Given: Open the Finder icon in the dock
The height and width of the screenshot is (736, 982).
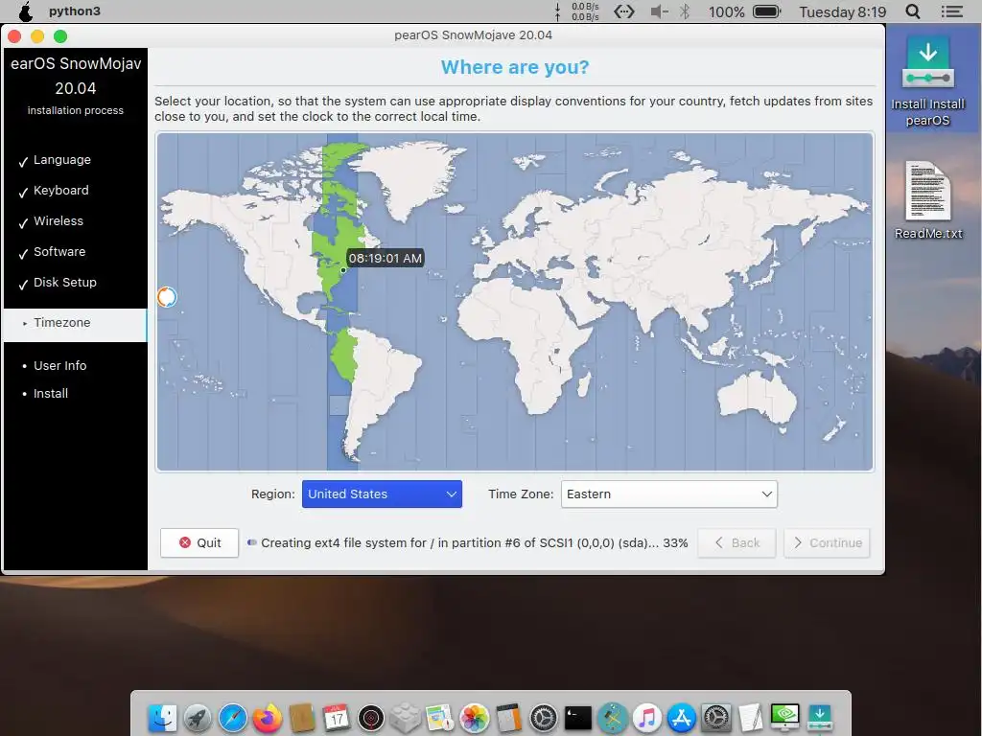Looking at the screenshot, I should [x=163, y=718].
